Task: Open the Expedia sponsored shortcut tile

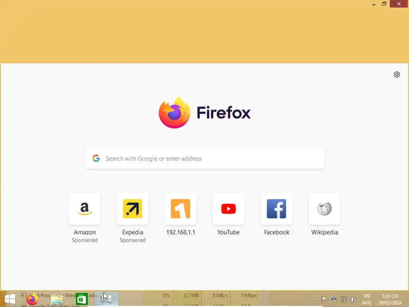Action: point(133,209)
